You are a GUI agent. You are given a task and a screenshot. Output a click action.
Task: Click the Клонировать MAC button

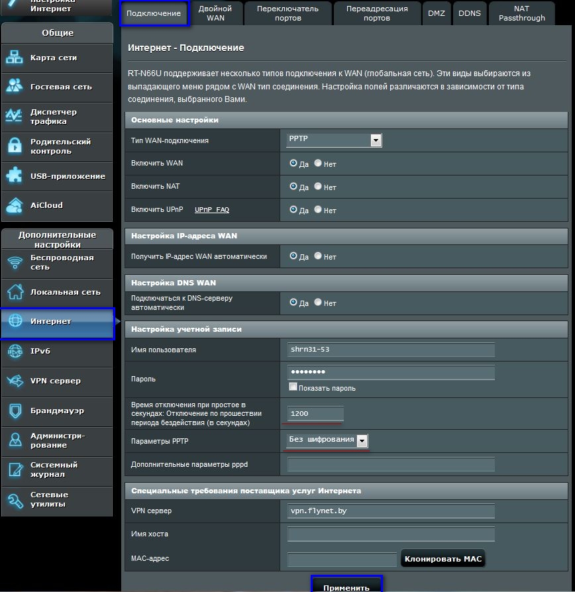[x=443, y=559]
